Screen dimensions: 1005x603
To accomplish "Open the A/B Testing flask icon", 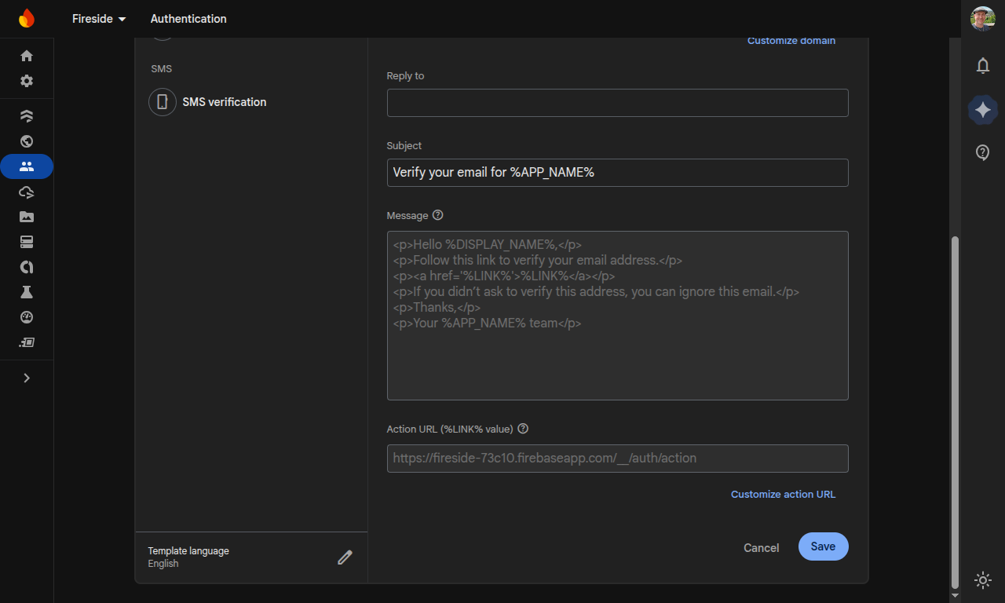I will 26,292.
